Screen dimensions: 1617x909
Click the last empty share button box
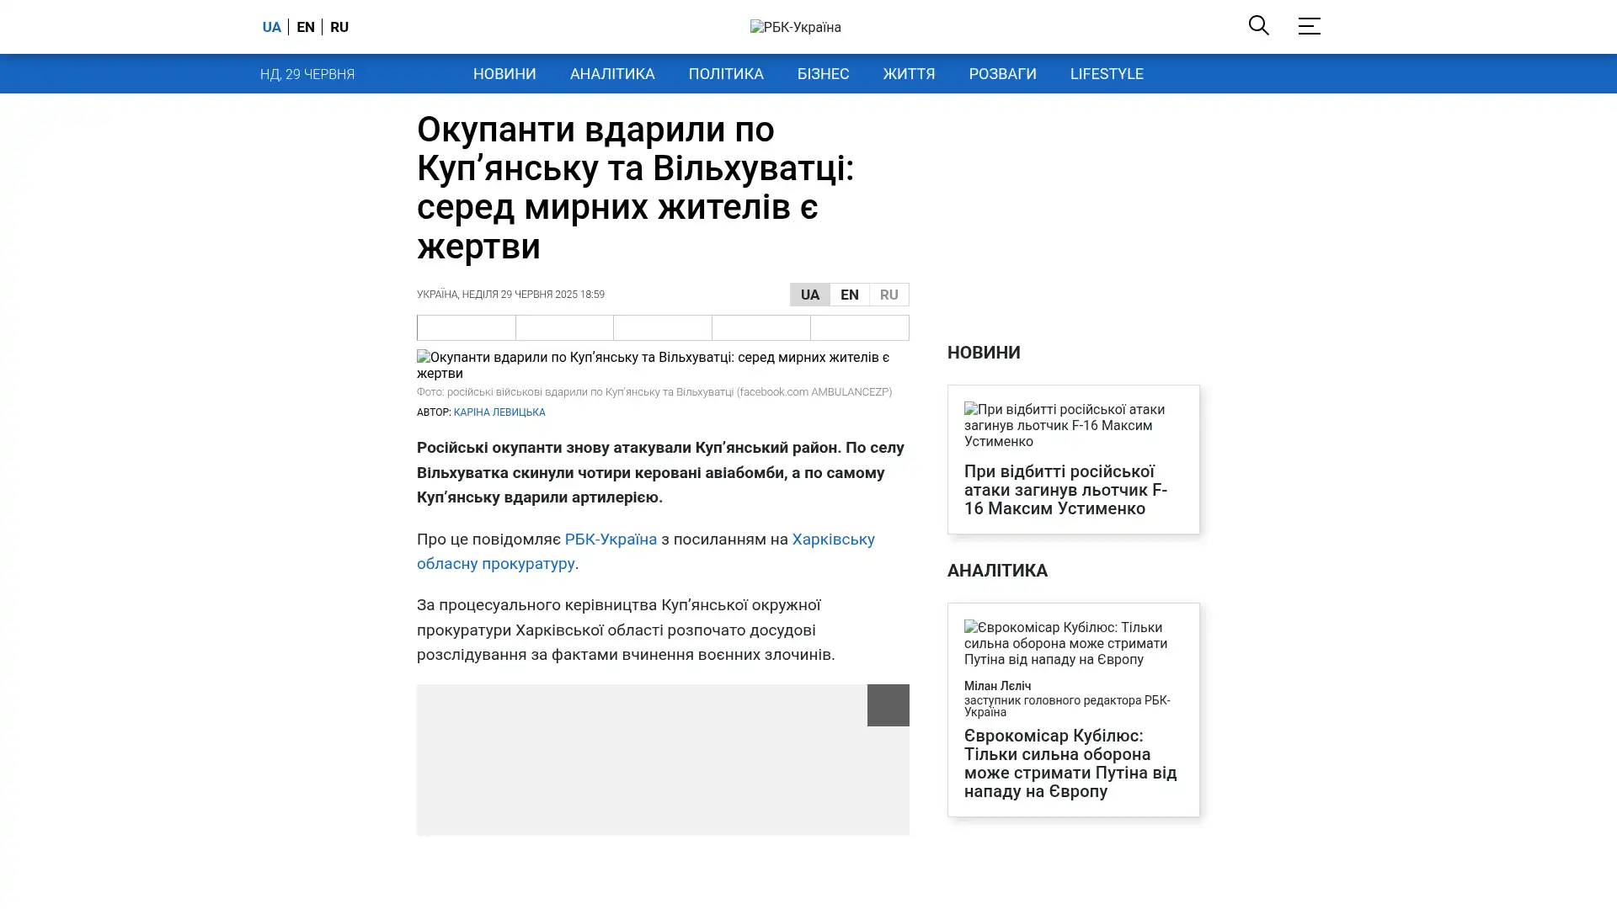(x=859, y=327)
